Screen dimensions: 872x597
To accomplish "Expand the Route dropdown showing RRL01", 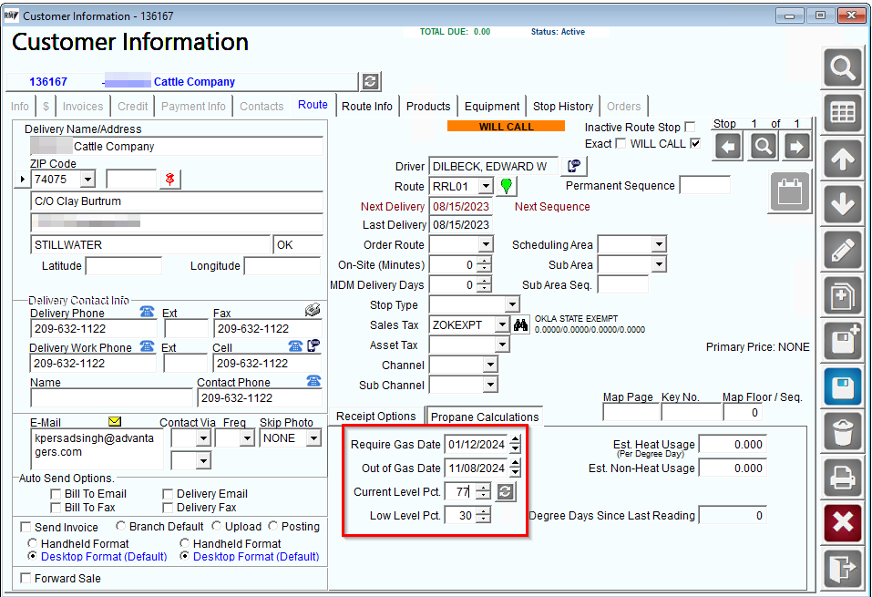I will click(486, 186).
